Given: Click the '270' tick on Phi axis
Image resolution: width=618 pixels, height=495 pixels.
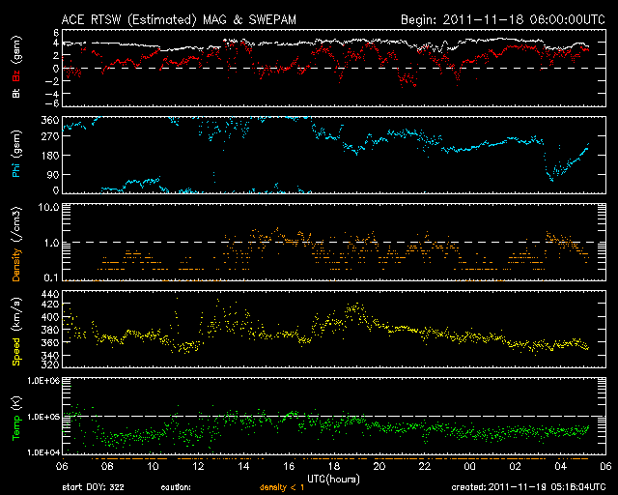Looking at the screenshot, I should point(50,136).
